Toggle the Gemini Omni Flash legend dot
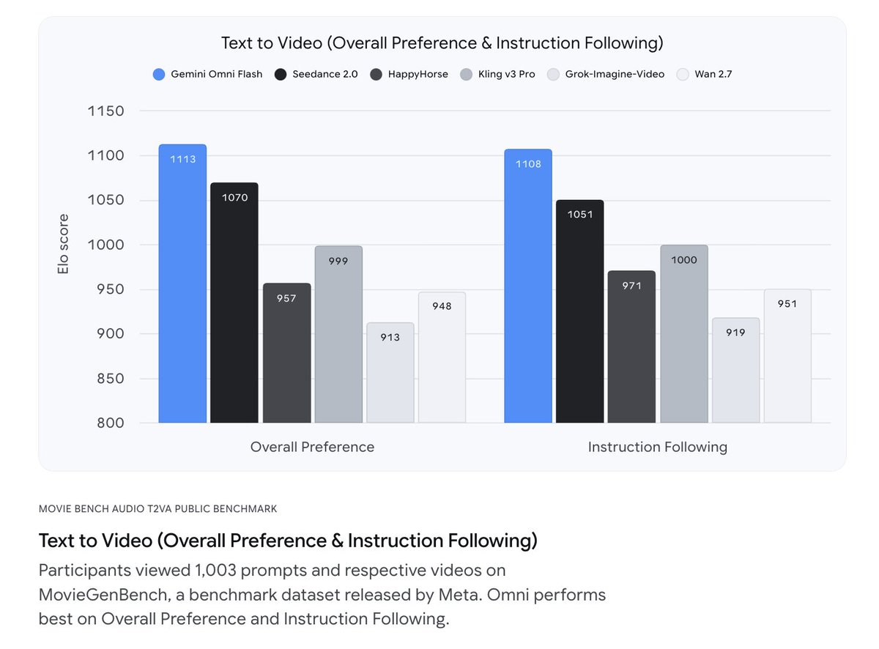This screenshot has height=649, width=879. coord(158,74)
